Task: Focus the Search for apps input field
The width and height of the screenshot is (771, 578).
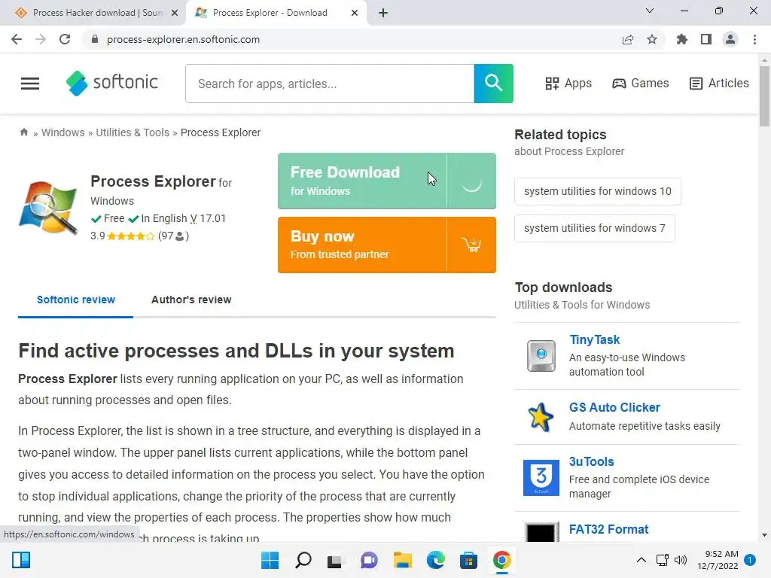Action: tap(330, 84)
